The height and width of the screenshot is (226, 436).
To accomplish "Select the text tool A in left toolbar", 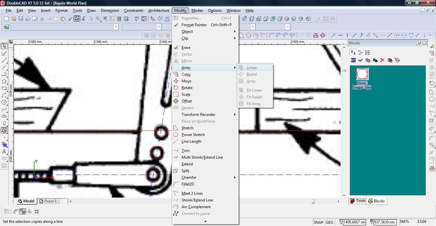I will 4,152.
